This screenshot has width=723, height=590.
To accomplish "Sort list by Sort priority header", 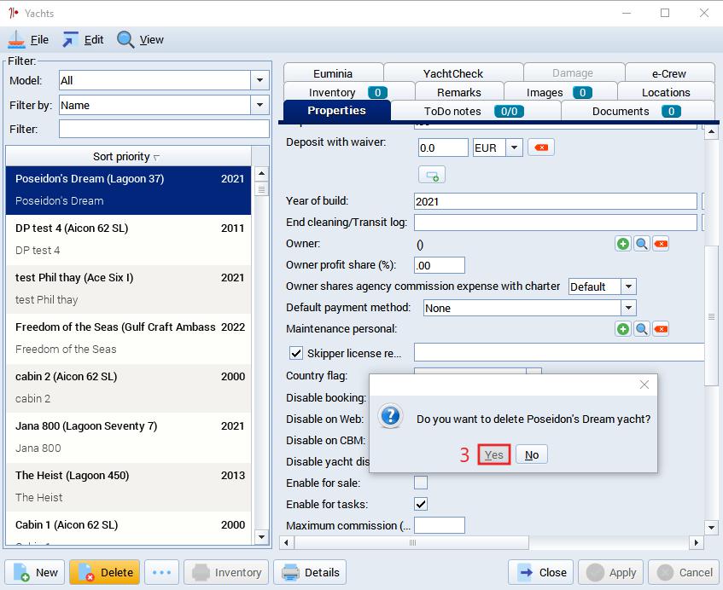I will point(129,157).
